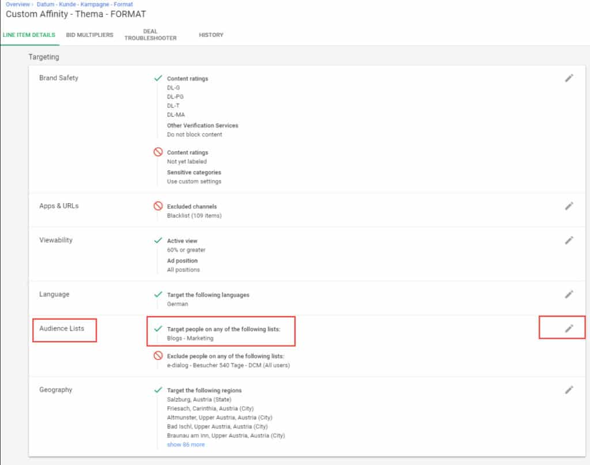Edit the Apps & URLs targeting section

click(569, 206)
